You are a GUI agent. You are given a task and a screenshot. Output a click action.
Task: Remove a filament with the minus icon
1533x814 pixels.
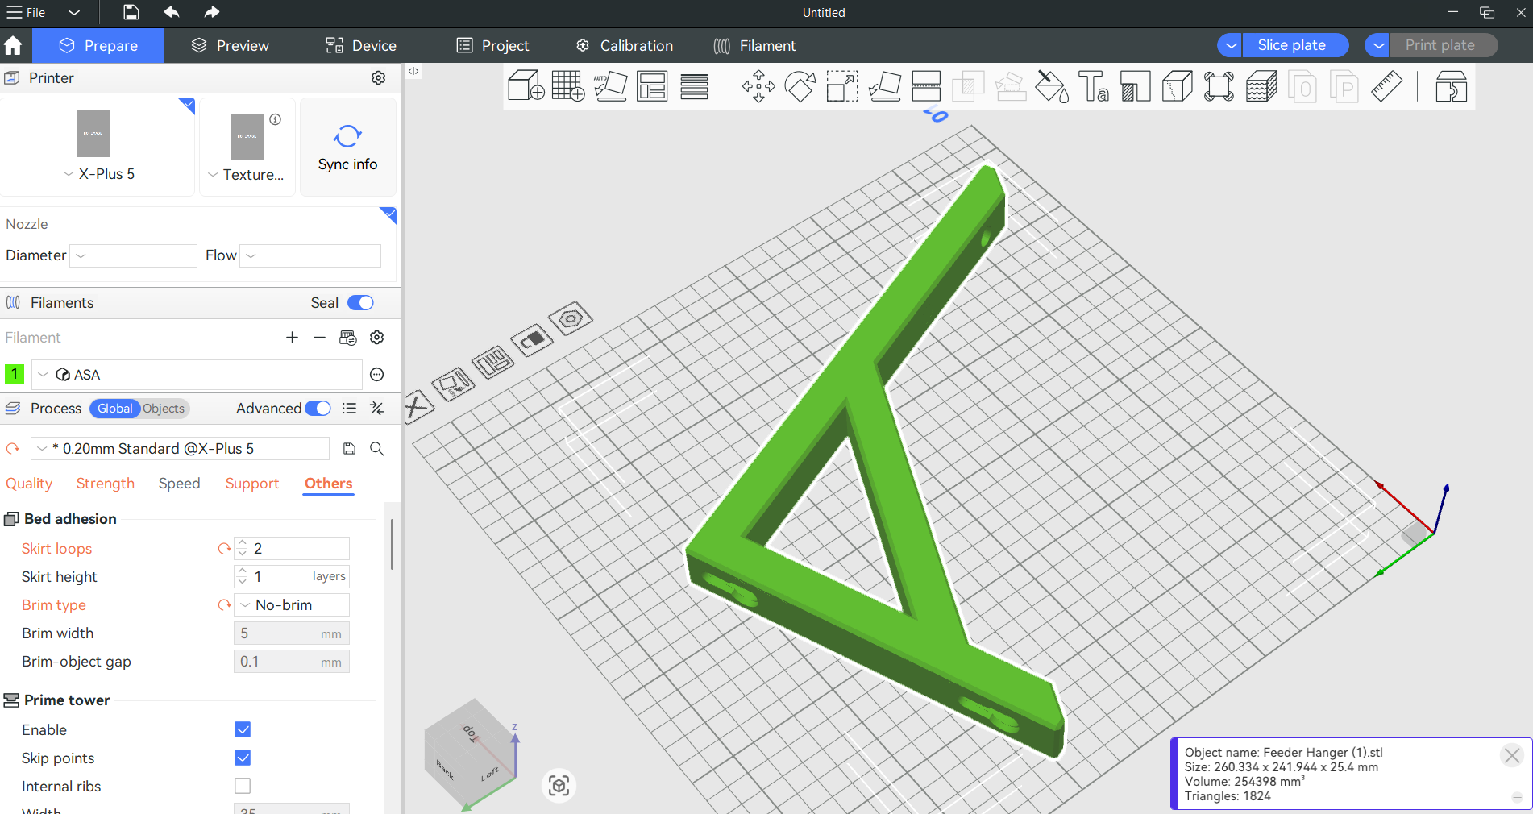coord(320,338)
